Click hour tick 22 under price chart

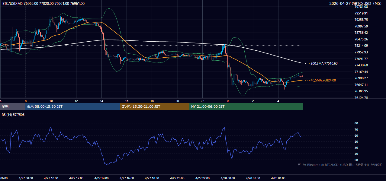coord(202,101)
